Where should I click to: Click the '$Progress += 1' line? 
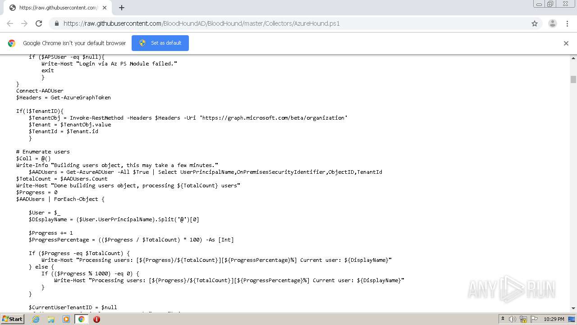pos(51,233)
